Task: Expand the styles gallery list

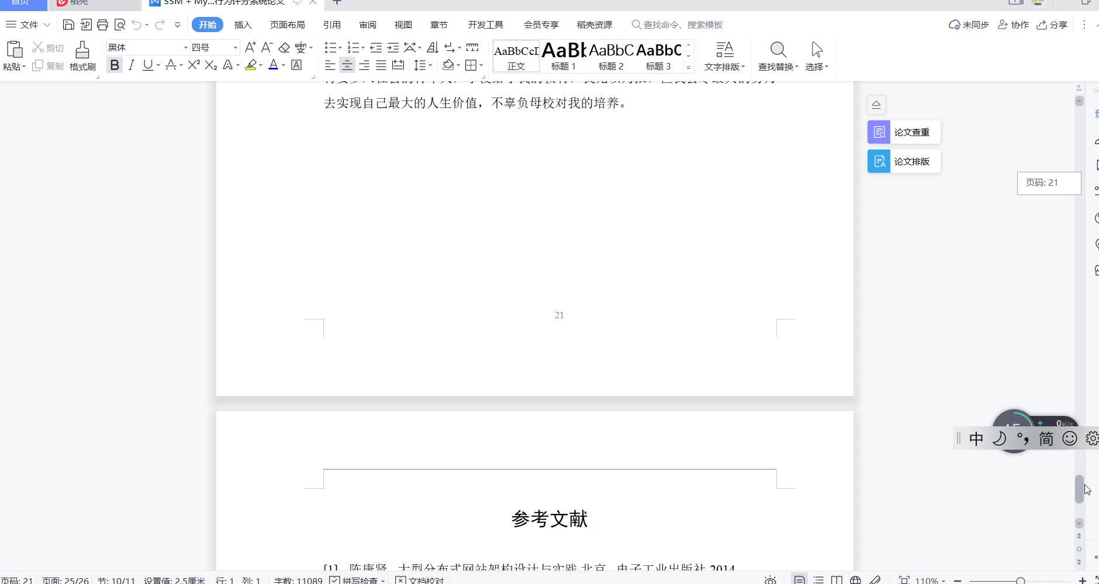Action: pos(689,67)
